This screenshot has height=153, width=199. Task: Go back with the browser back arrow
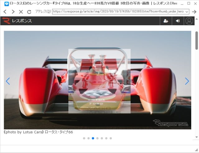coord(5,12)
